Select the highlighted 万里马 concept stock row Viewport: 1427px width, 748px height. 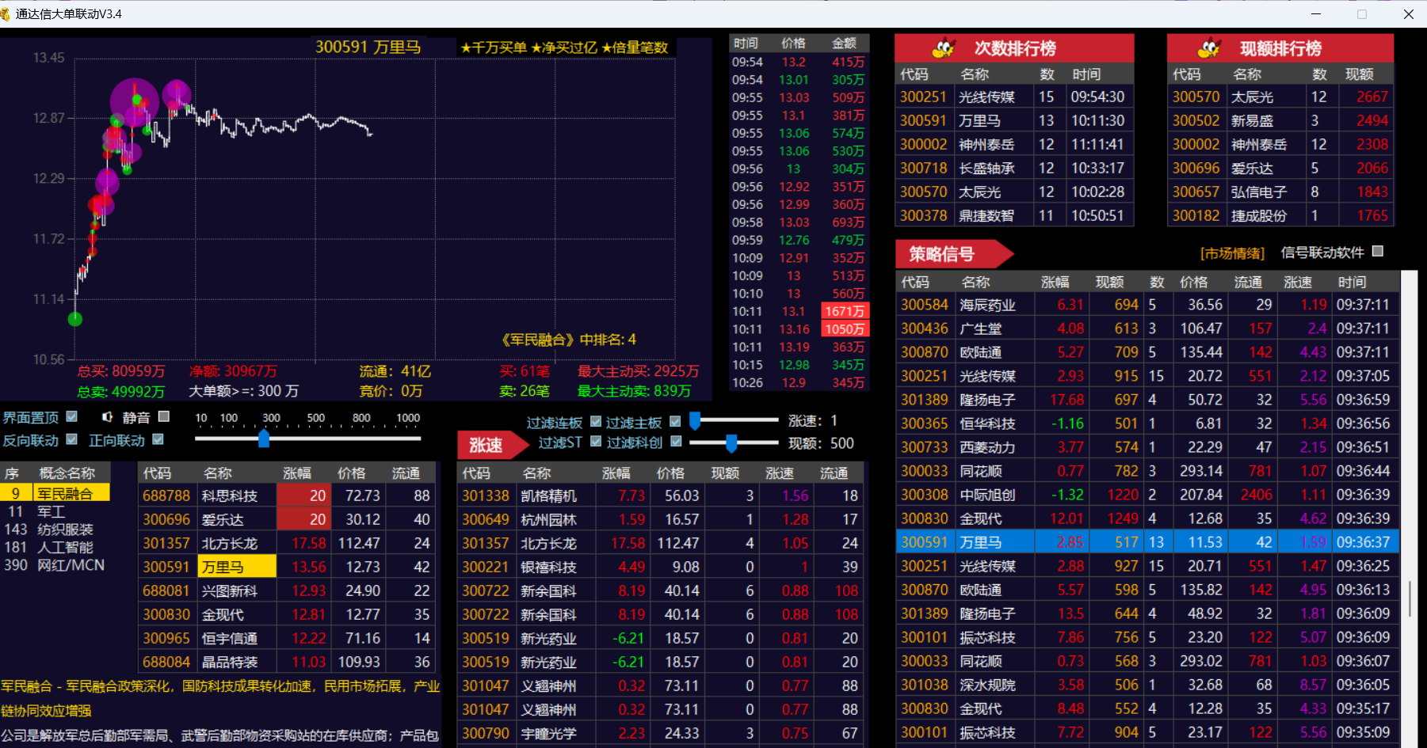click(x=287, y=567)
